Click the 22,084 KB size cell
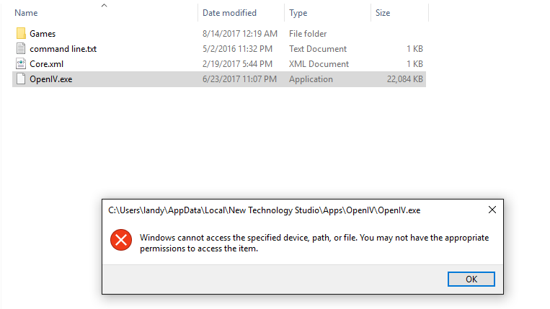 (404, 79)
